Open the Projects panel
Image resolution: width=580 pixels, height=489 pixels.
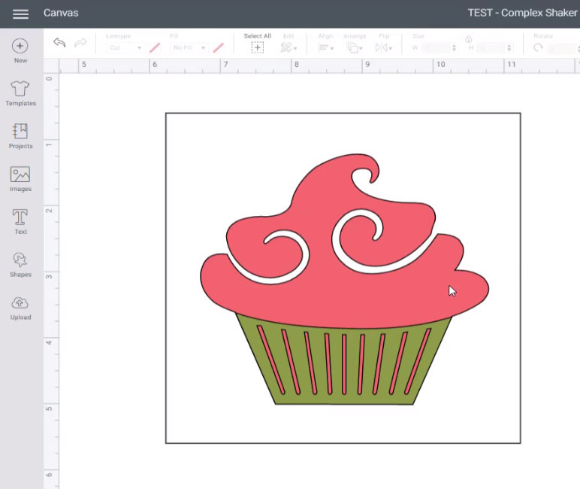(x=20, y=136)
